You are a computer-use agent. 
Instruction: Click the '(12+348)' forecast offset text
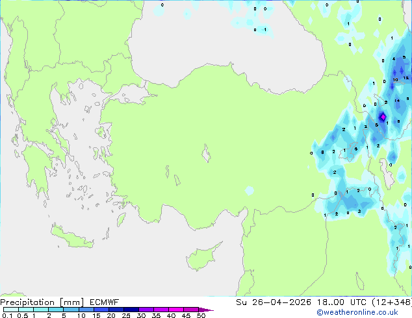[x=392, y=302]
